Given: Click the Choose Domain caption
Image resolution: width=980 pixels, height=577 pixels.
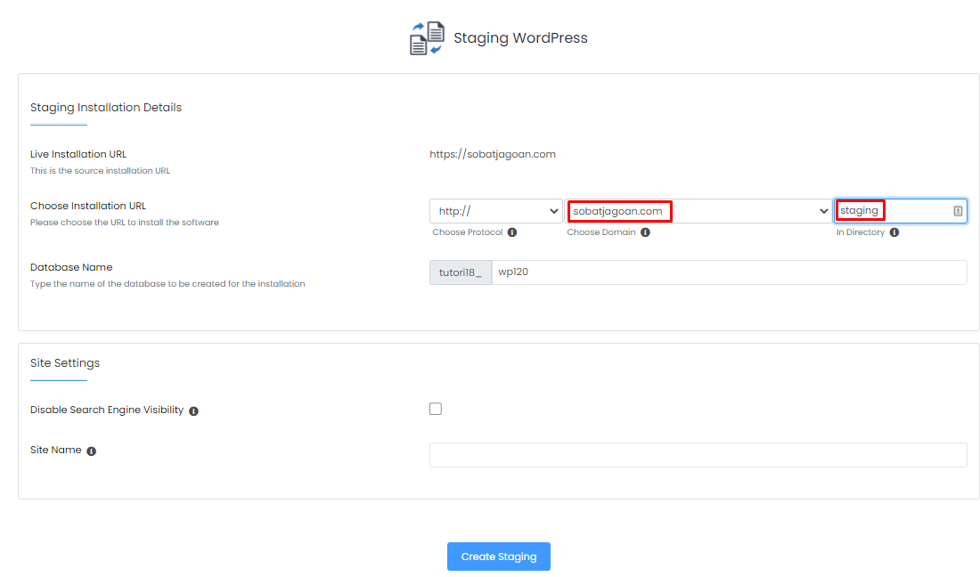Looking at the screenshot, I should tap(601, 232).
